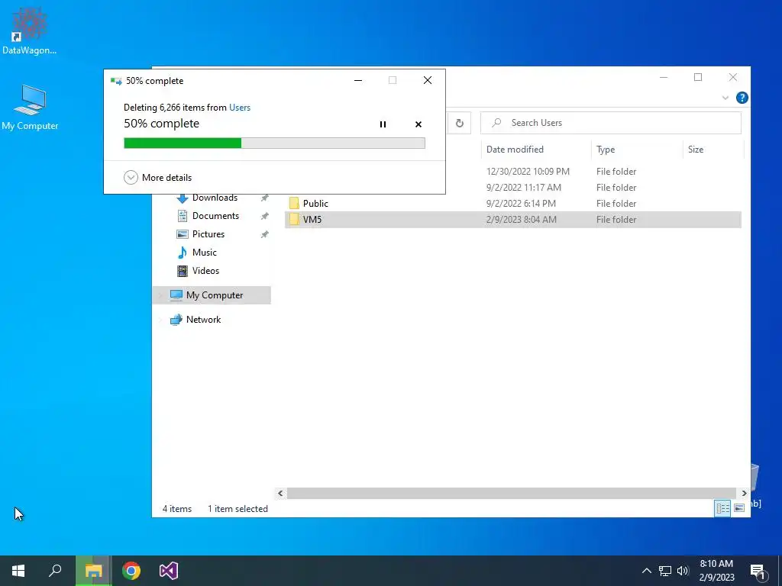Select Network in navigation pane

click(203, 320)
